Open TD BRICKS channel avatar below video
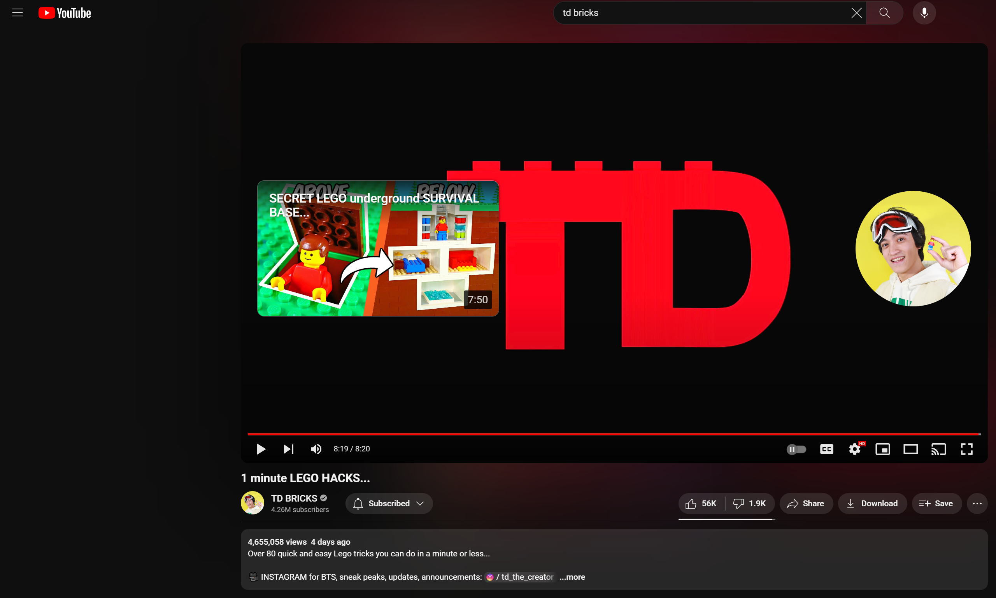The image size is (996, 598). (253, 503)
